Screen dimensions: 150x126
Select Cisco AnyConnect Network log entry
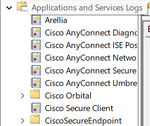(x=91, y=58)
